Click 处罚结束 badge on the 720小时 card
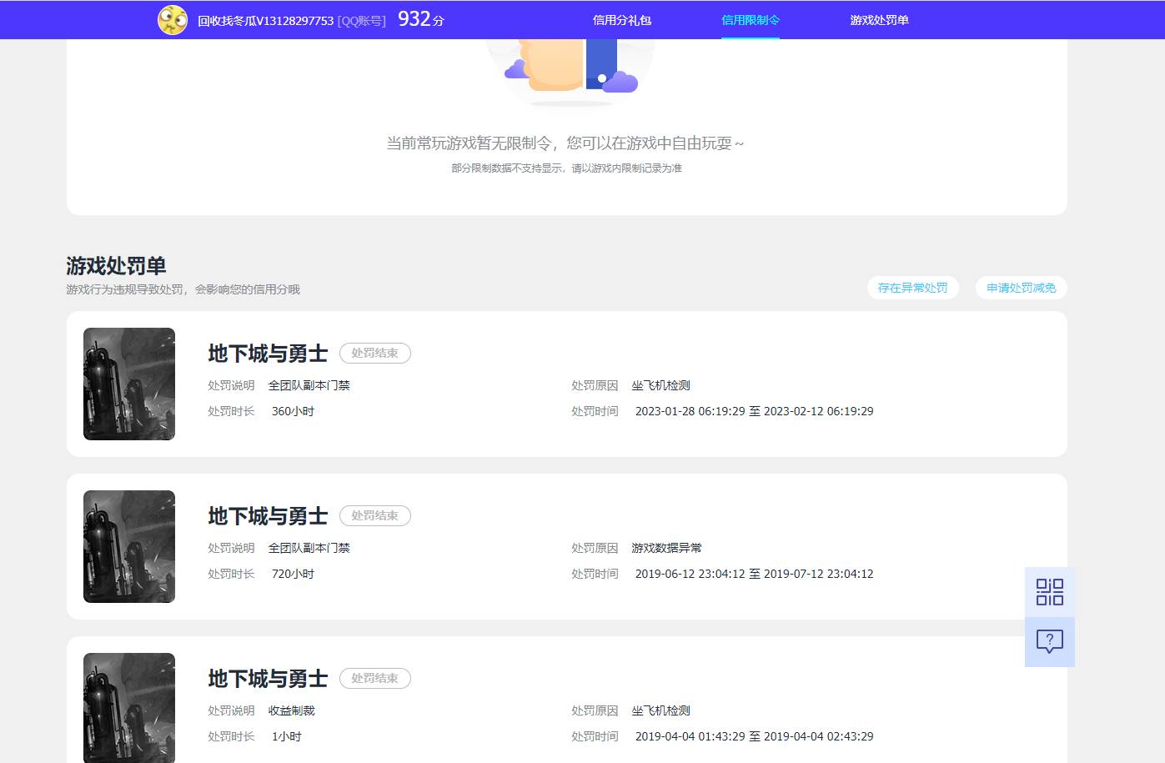This screenshot has height=763, width=1165. tap(375, 515)
